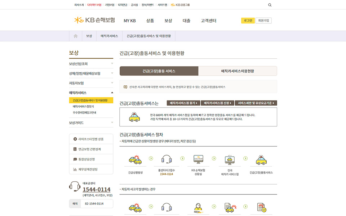Open 서비스제한 및 유상요금기준 link
Viewport: 346px width, 216px height.
[256, 103]
